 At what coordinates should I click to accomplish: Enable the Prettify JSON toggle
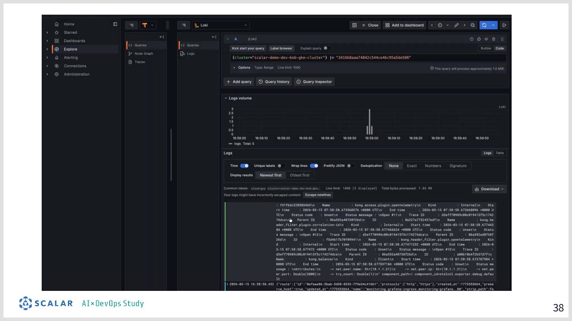point(350,166)
